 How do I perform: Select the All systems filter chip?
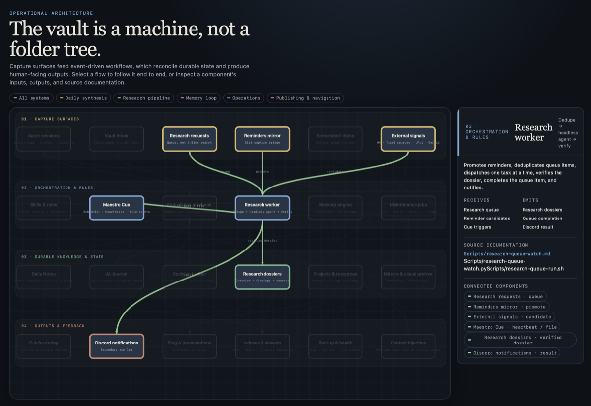[32, 98]
